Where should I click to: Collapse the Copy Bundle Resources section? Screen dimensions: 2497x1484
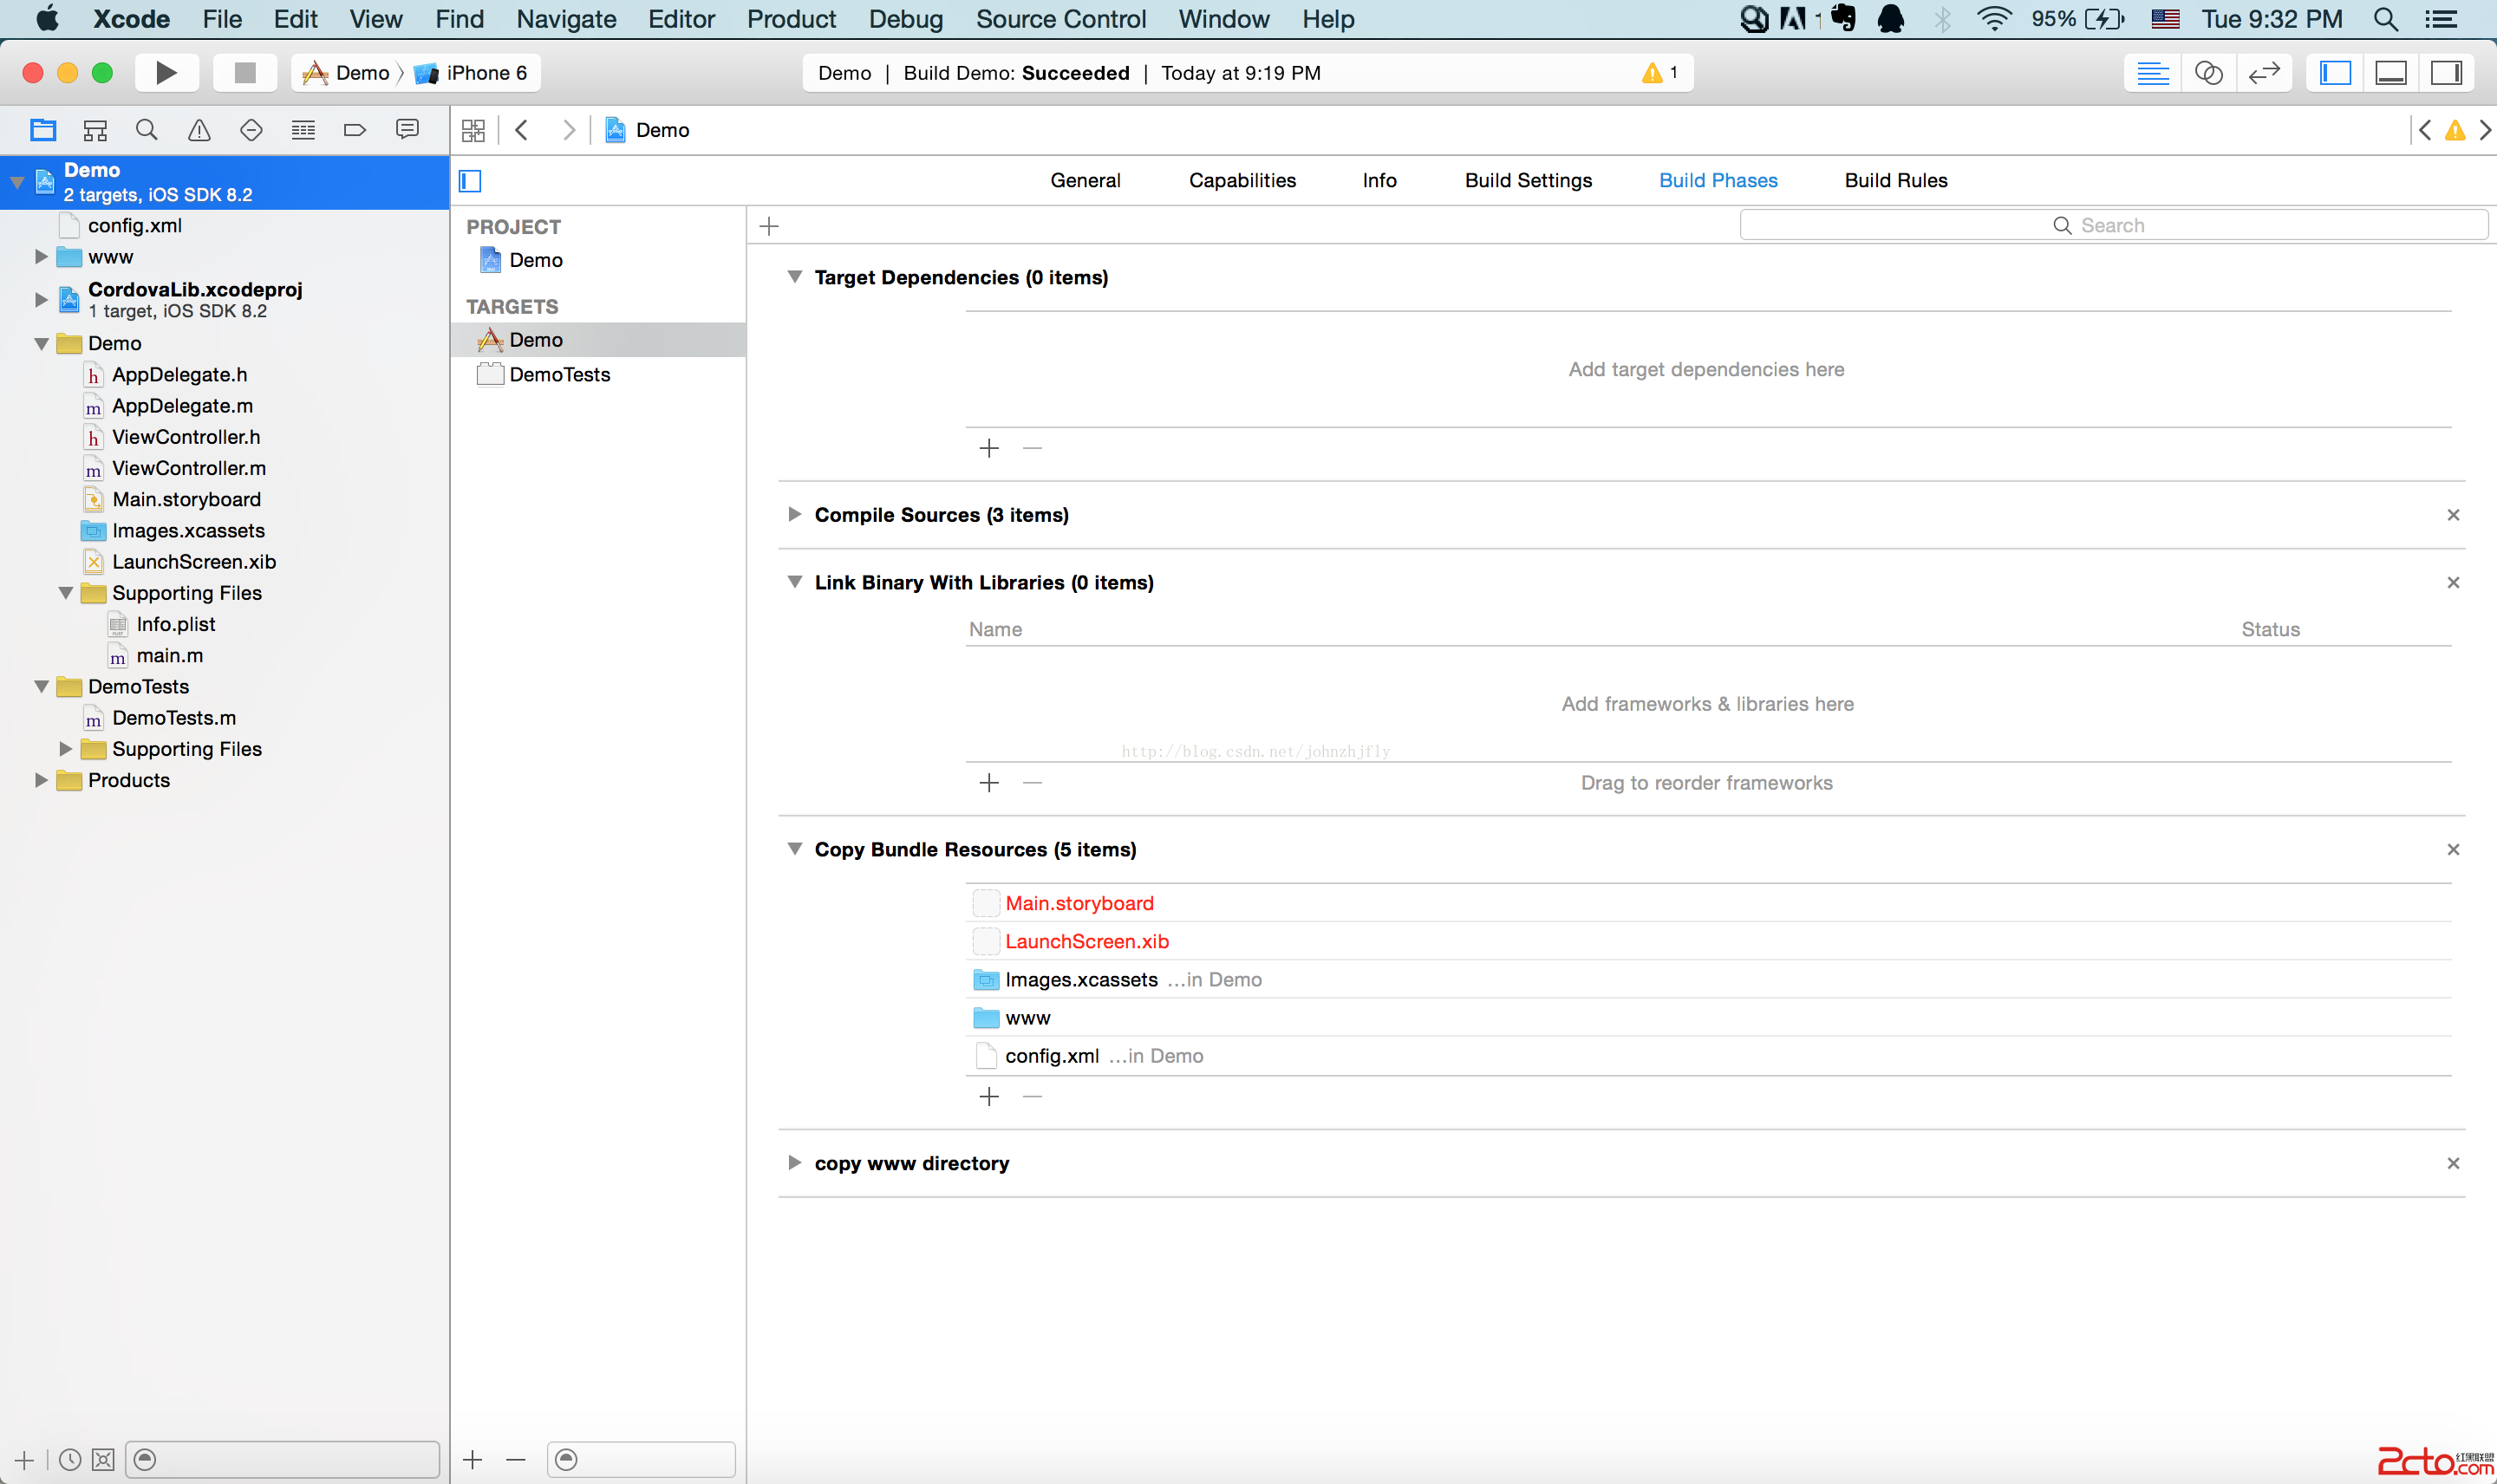[x=794, y=849]
